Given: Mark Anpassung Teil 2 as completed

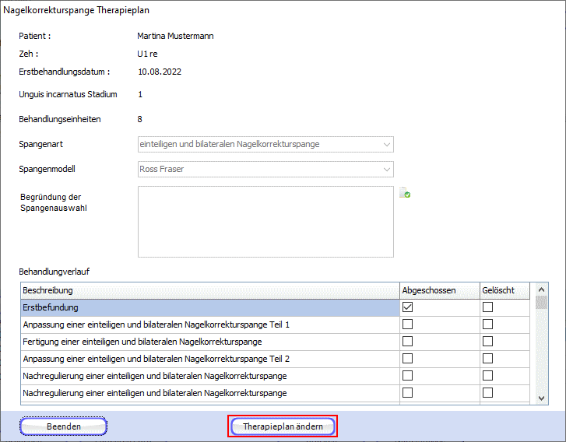Looking at the screenshot, I should [x=407, y=359].
